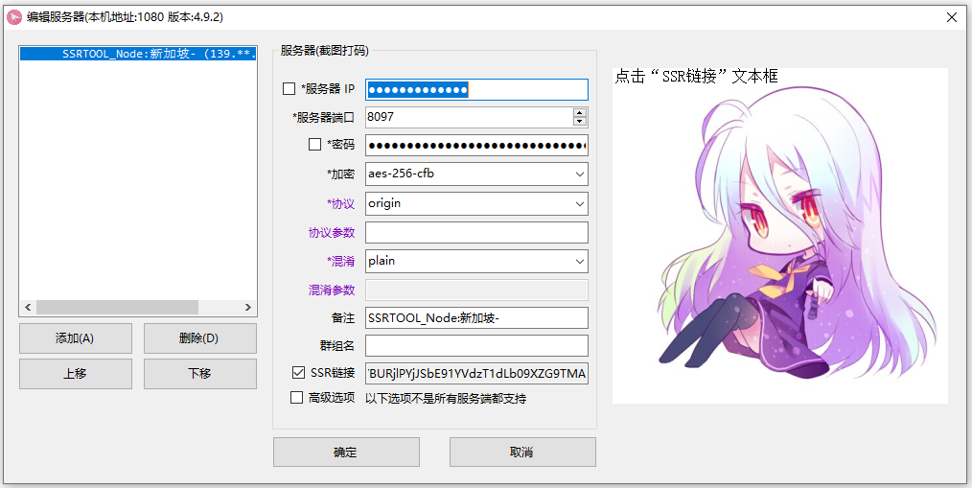Screen dimensions: 972x488
Task: Uncheck the SSR链接 checkbox
Action: [298, 373]
